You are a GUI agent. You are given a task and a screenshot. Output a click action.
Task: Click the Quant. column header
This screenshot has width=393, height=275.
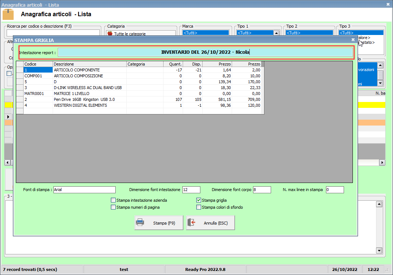[x=173, y=64]
